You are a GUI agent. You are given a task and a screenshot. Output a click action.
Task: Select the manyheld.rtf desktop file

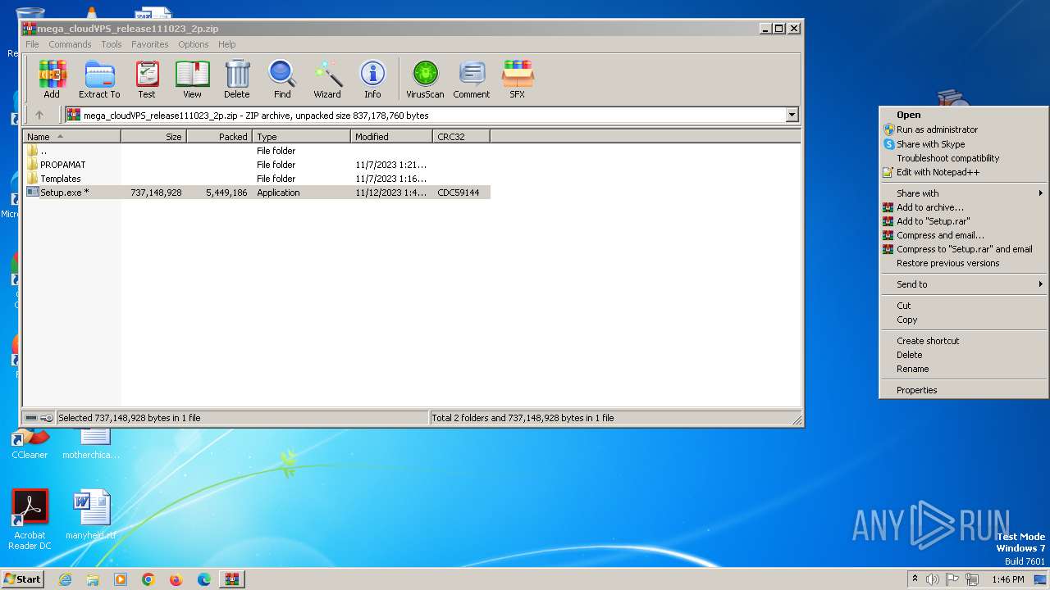[91, 515]
